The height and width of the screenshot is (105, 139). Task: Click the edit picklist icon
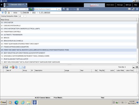click(4, 67)
